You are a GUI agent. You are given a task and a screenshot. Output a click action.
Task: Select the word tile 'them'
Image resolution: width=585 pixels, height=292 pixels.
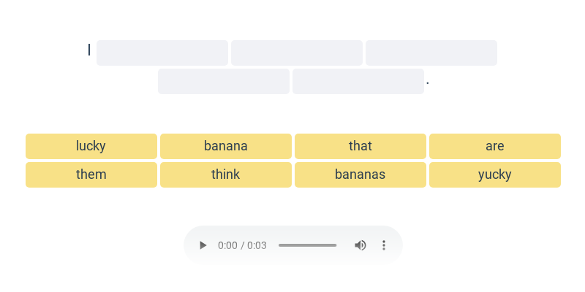pos(91,174)
